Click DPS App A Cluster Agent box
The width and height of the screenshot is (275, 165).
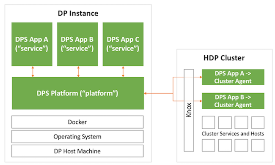(x=233, y=77)
